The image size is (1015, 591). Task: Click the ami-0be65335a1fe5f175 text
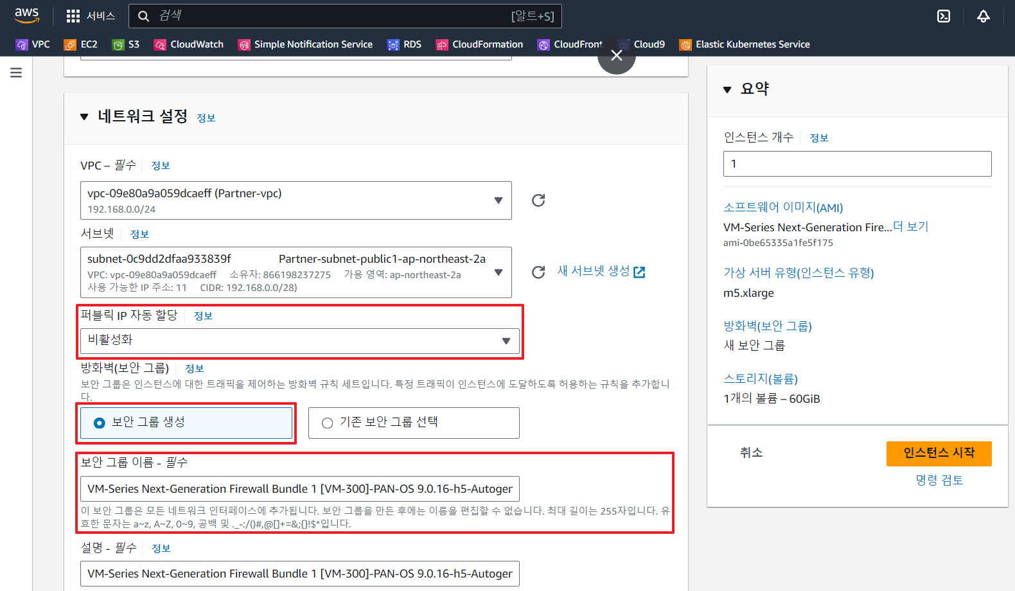tap(778, 243)
